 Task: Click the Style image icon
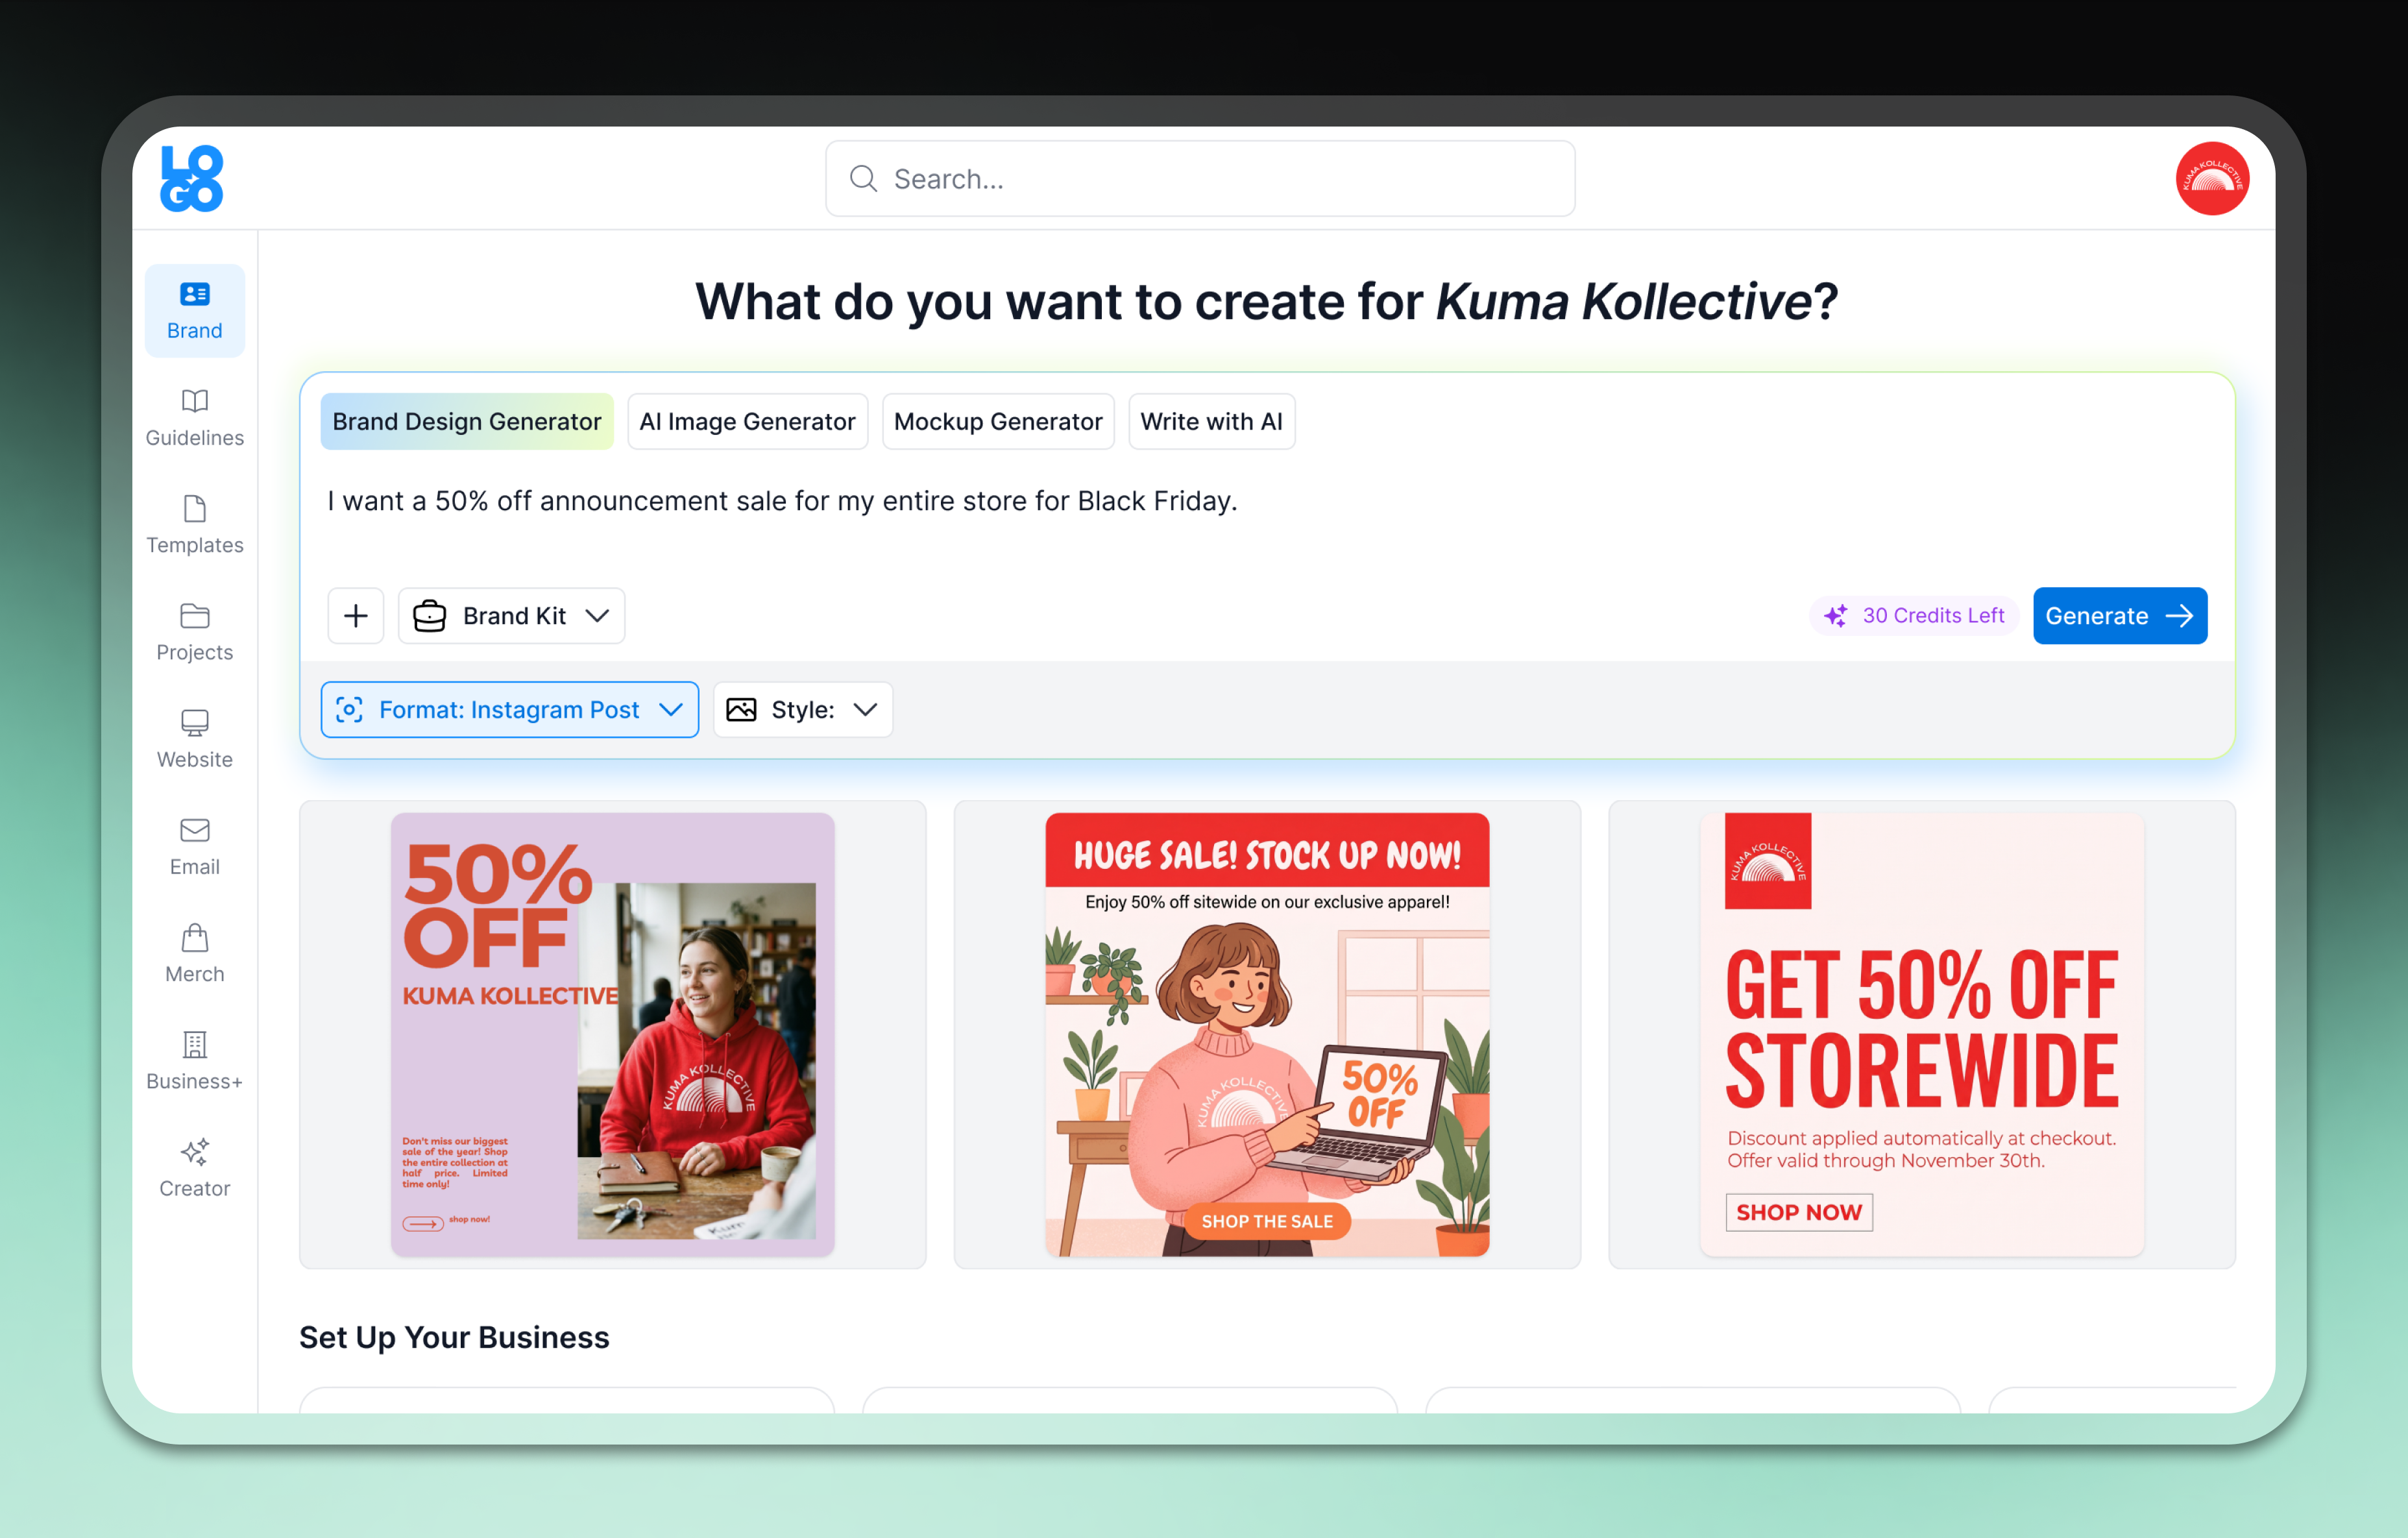click(x=741, y=710)
